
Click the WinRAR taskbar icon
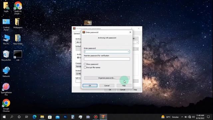(x=104, y=117)
